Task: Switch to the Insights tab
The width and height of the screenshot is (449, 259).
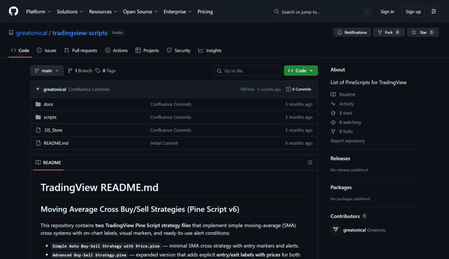Action: pyautogui.click(x=210, y=50)
